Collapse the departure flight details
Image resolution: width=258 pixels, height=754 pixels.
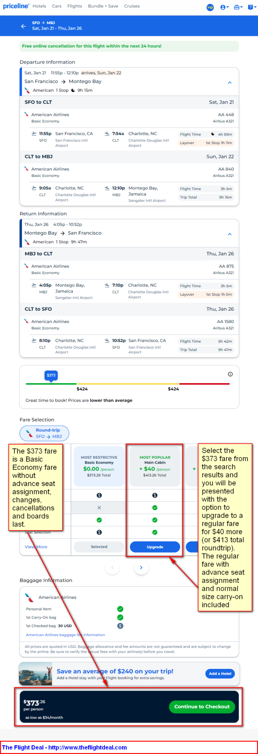tap(230, 83)
